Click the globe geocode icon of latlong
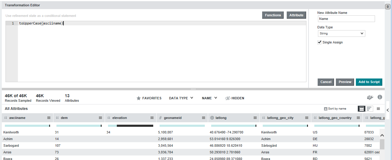Image resolution: width=392 pixels, height=160 pixels. point(212,118)
